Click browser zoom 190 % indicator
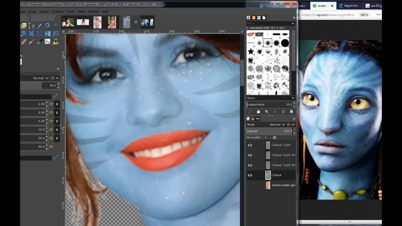The height and width of the screenshot is (226, 402). 364,15
